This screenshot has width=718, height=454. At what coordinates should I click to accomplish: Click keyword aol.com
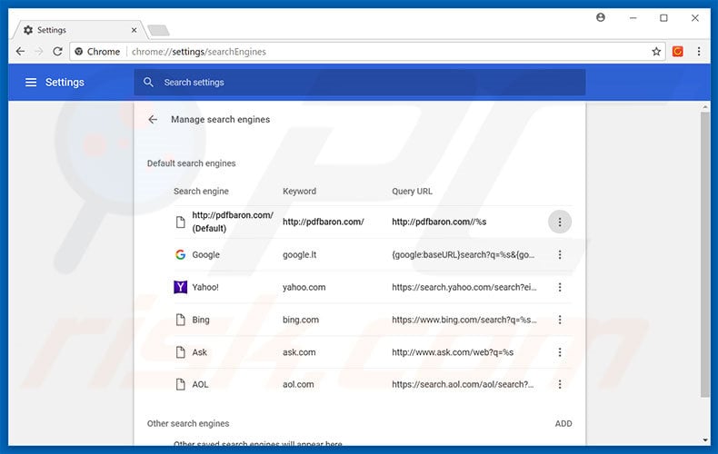[x=298, y=384]
